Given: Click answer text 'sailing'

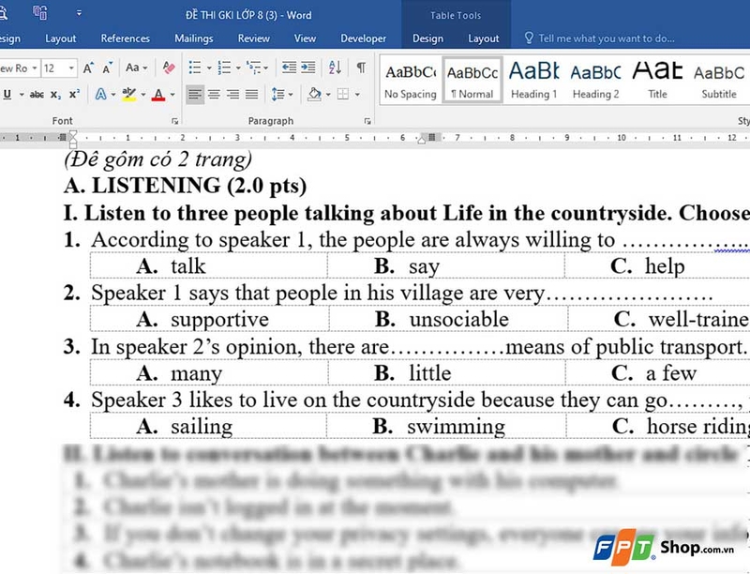Looking at the screenshot, I should click(x=202, y=426).
